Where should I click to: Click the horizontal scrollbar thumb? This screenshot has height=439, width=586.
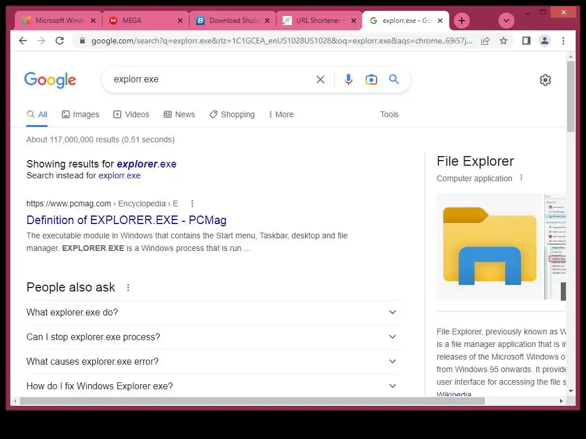click(x=252, y=401)
